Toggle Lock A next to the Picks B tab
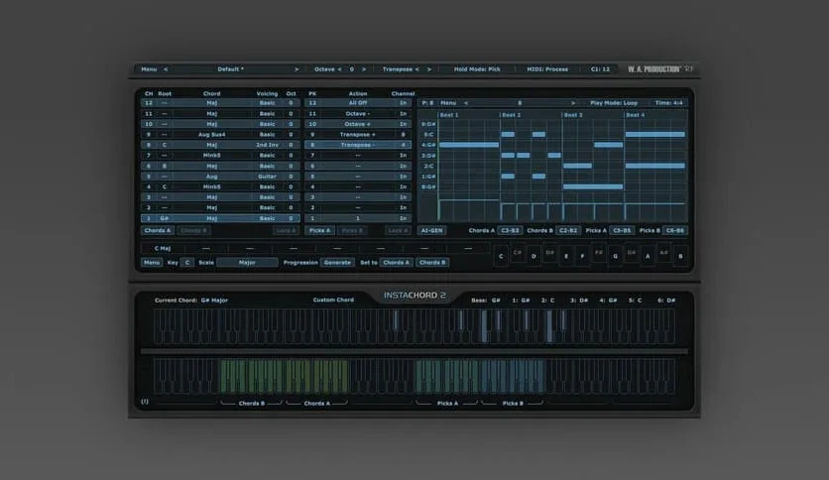The image size is (829, 480). 398,230
